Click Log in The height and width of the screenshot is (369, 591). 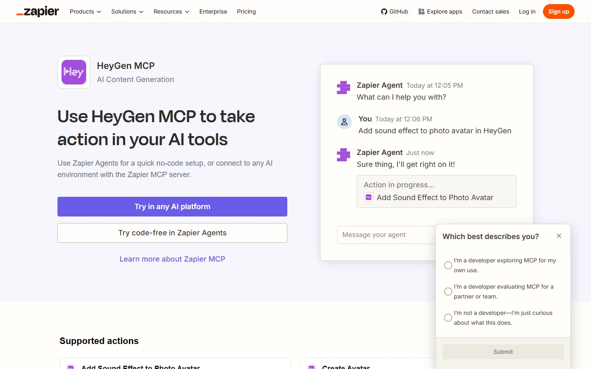click(x=527, y=11)
